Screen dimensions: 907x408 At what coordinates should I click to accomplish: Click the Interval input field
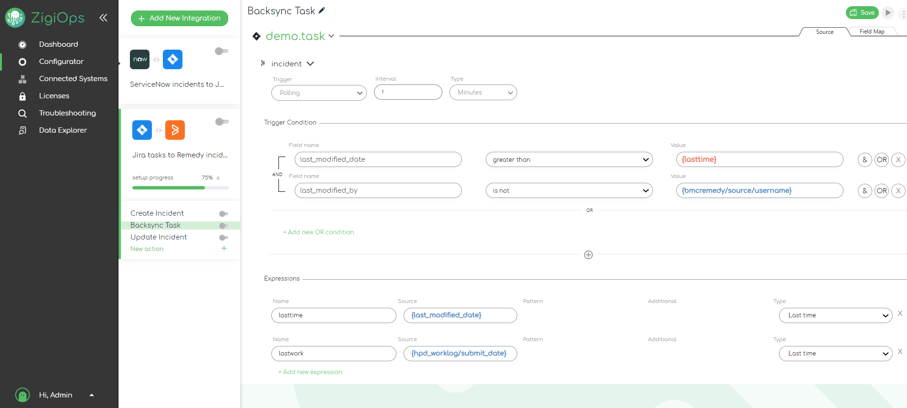(x=408, y=92)
